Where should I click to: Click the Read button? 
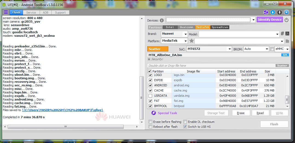[x=260, y=113]
